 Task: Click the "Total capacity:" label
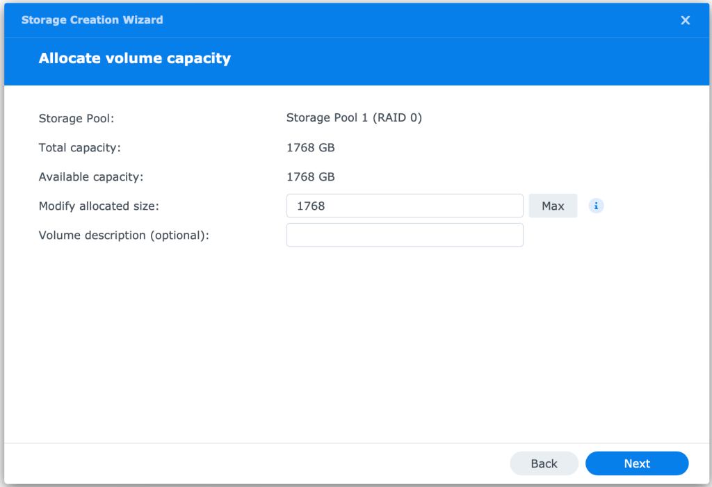79,147
